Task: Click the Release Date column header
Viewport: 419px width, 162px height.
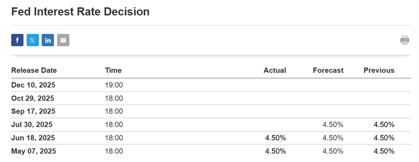Action: tap(34, 70)
